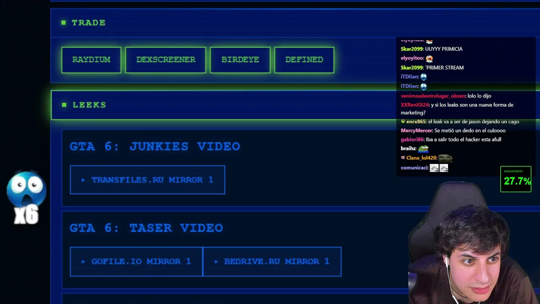Click username venimosdeotrolugar_obzen in chat
Viewport: 540px width, 304px height.
coord(433,96)
